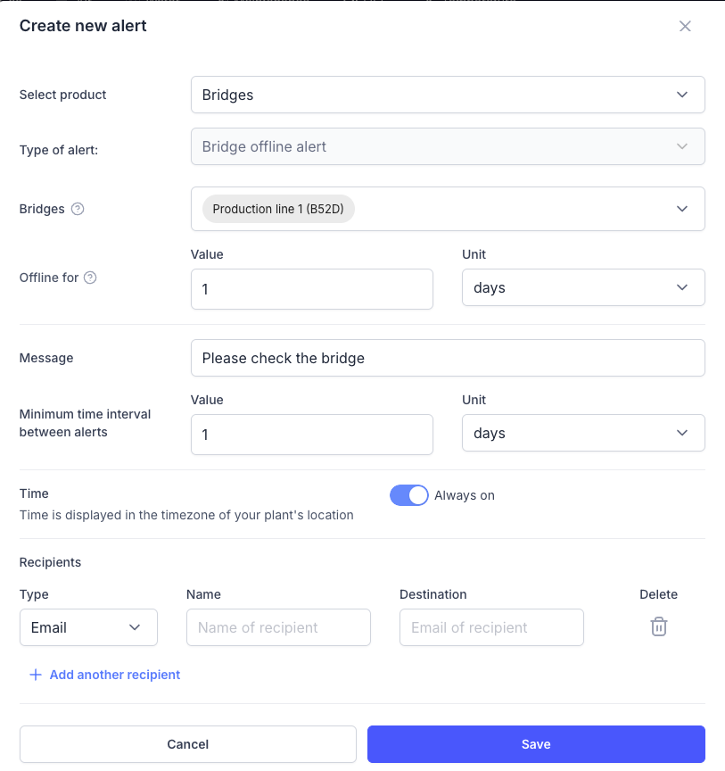Click the Add another recipient link

tap(115, 675)
